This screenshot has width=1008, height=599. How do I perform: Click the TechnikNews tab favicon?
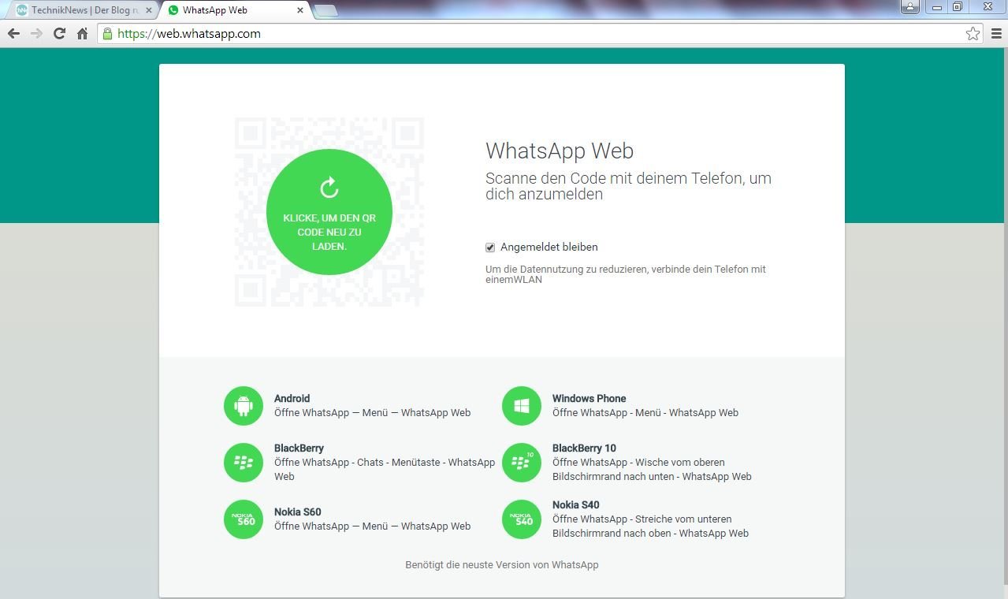tap(21, 10)
